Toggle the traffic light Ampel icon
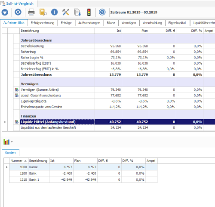Screen dimensions: 215x207 point(89,12)
